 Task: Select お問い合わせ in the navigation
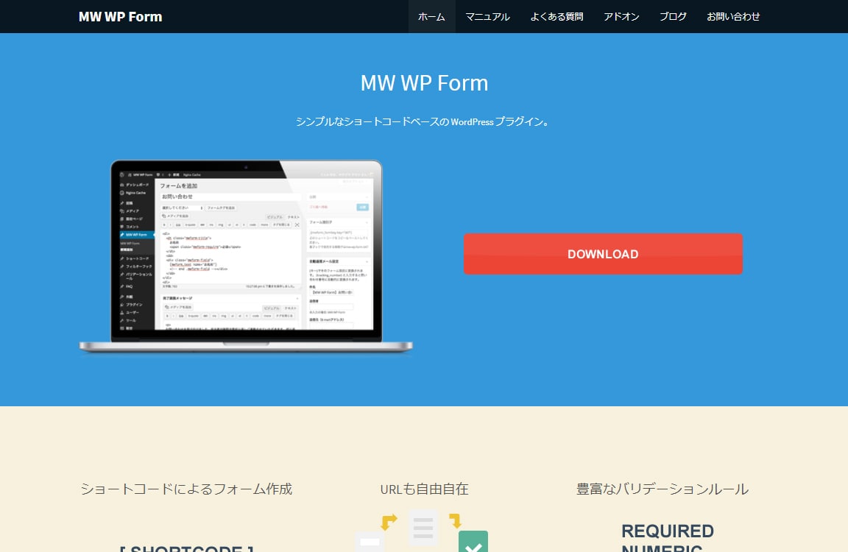coord(733,16)
